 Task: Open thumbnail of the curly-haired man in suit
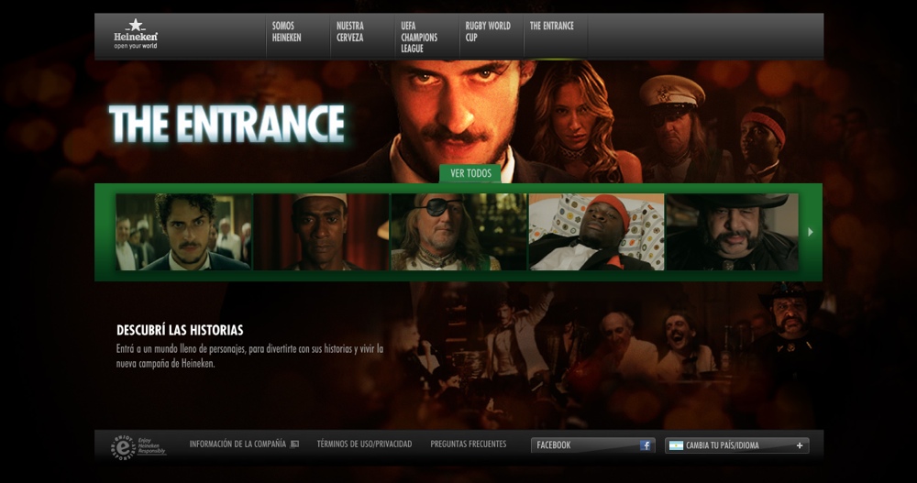(x=183, y=232)
